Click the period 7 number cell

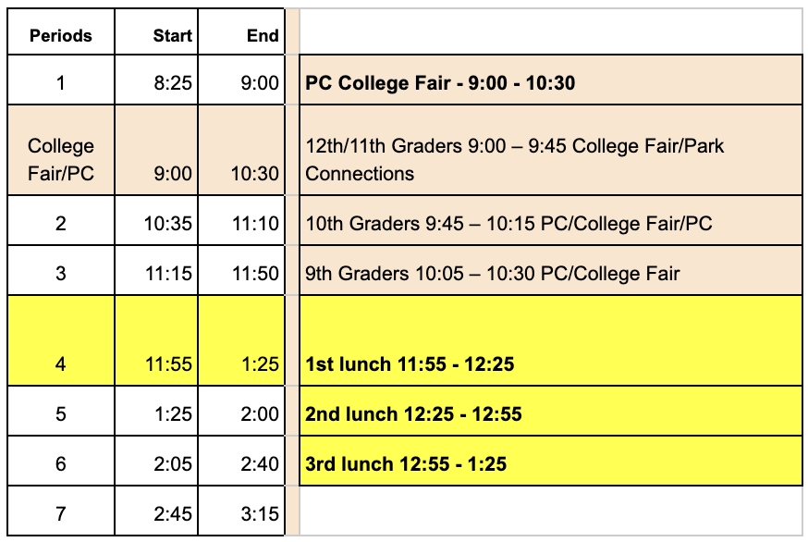tap(61, 511)
